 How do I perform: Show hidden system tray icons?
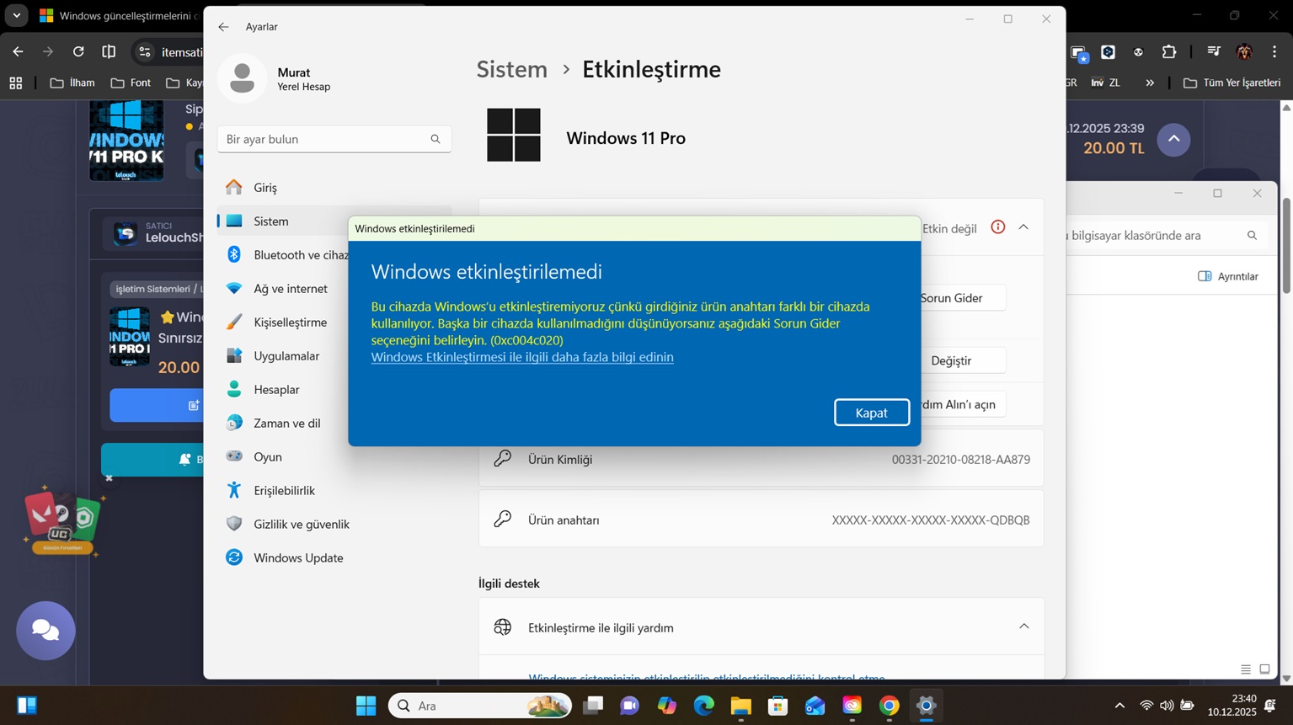1119,706
